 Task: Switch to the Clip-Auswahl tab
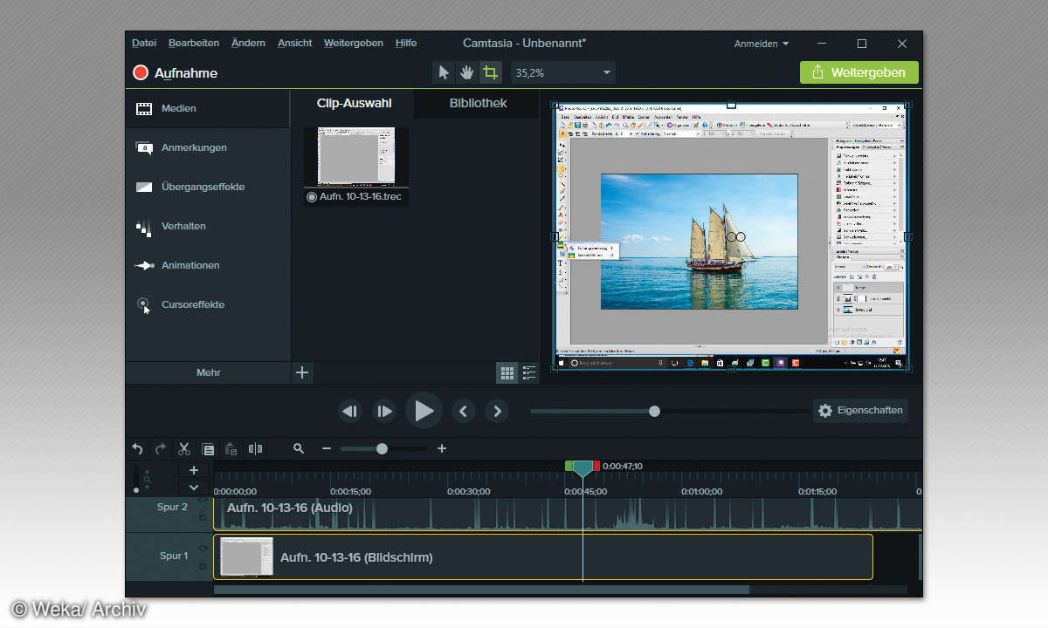click(354, 103)
